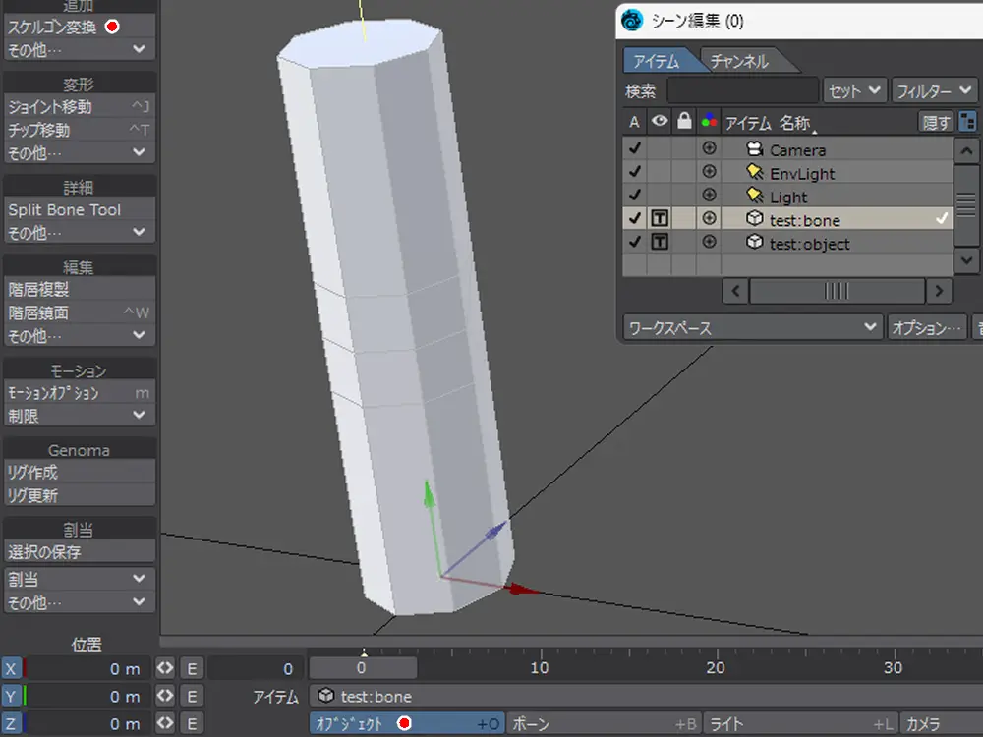Click the X position arrows stepper icon

pos(165,669)
